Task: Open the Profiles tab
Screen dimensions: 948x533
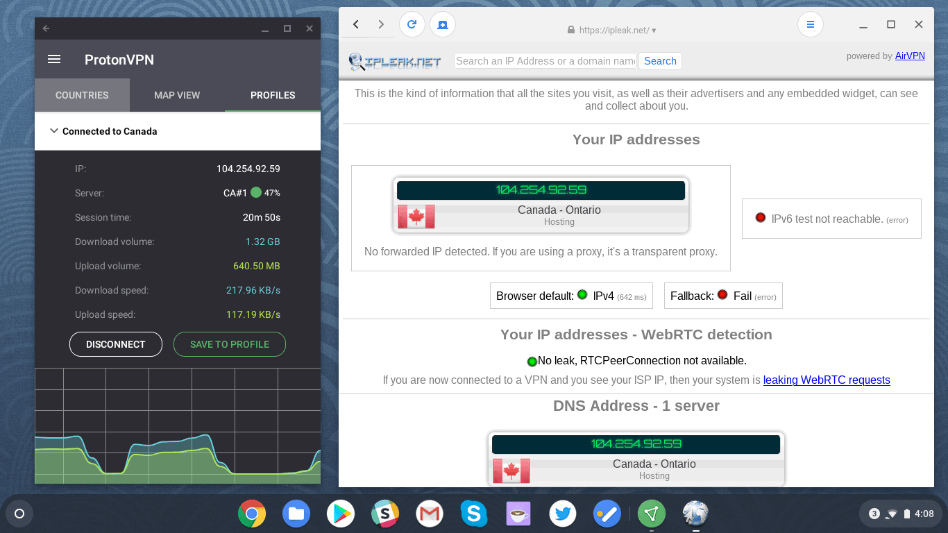Action: (273, 95)
